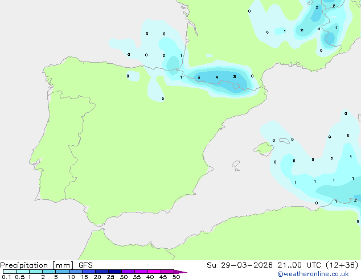The width and height of the screenshot is (361, 279).
Task: Click the '50' label under the legend
Action: tap(176, 277)
